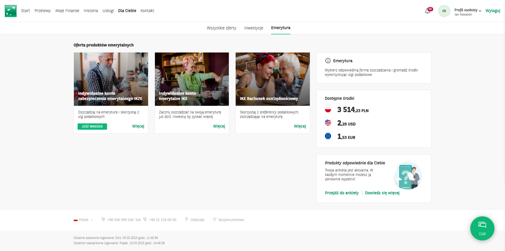This screenshot has width=505, height=251.
Task: Click the EU flag EUR icon
Action: pyautogui.click(x=328, y=136)
